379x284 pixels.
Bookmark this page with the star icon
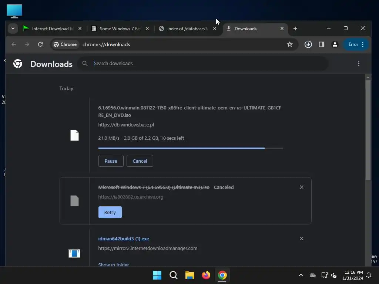pyautogui.click(x=290, y=44)
